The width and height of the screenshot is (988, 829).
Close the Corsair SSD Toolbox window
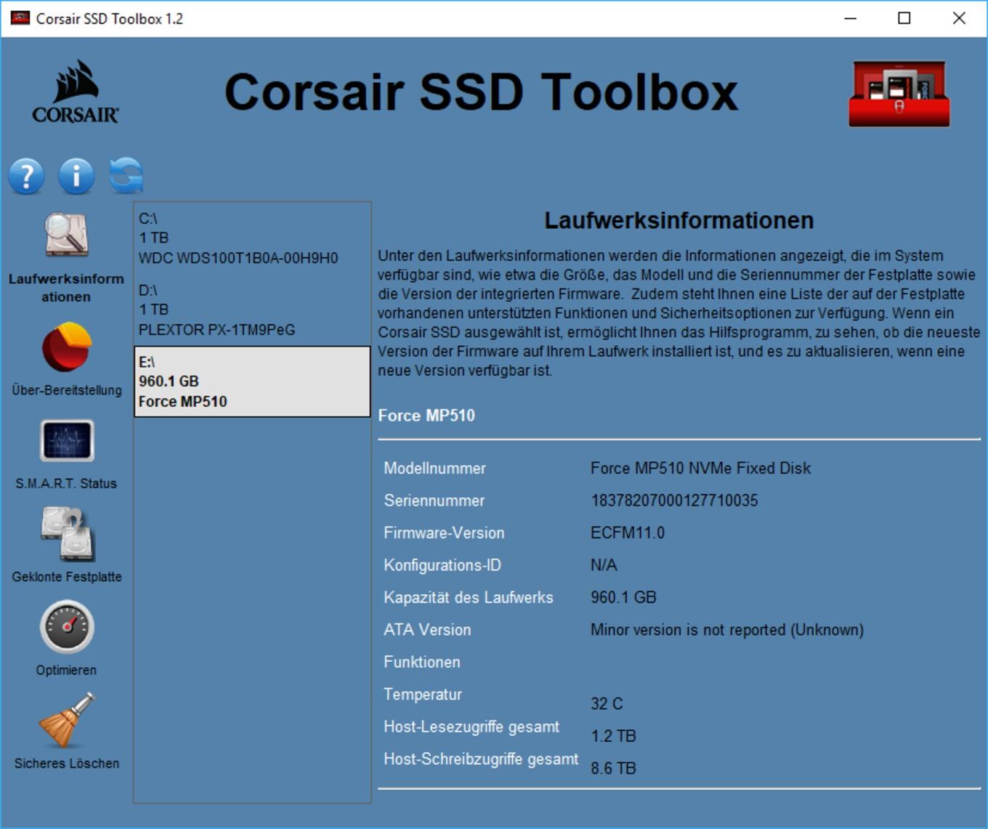[x=959, y=18]
